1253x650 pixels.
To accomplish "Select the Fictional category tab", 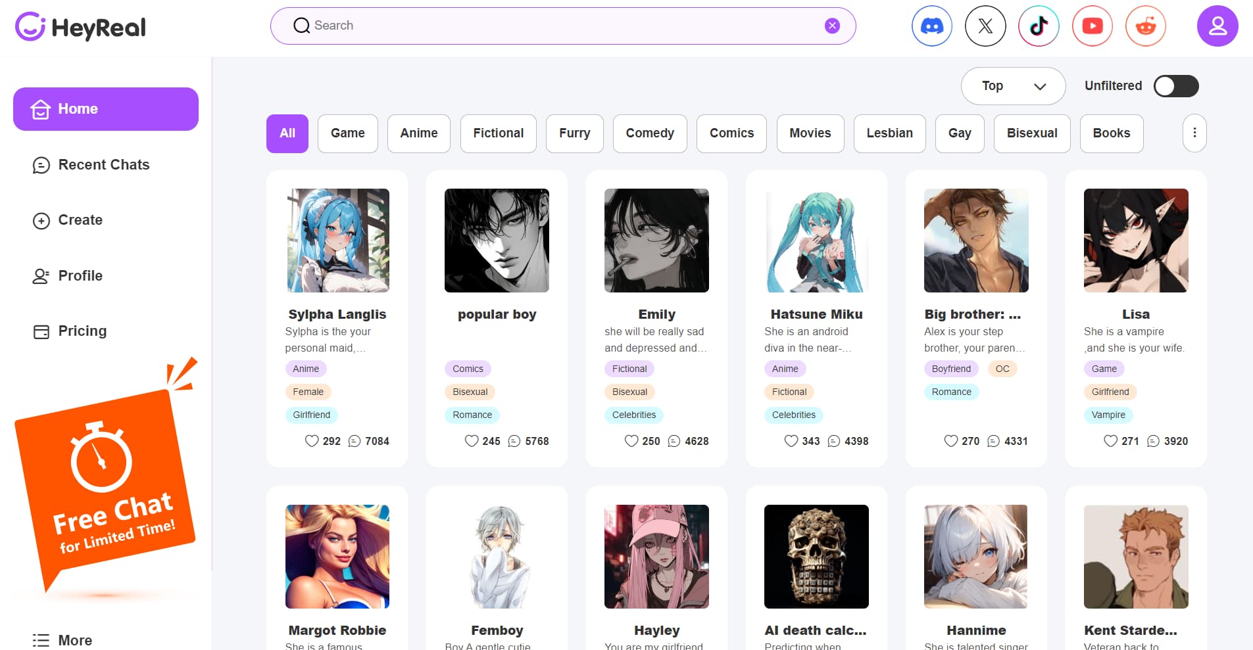I will pos(499,133).
